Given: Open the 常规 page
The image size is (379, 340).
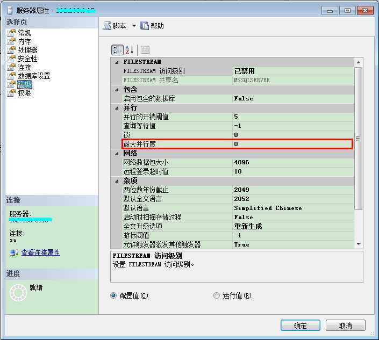Looking at the screenshot, I should (24, 33).
